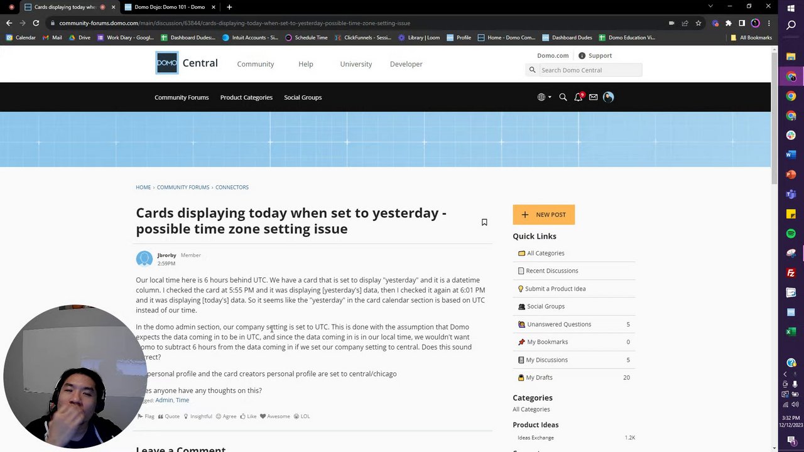Open the Community menu
Image resolution: width=804 pixels, height=452 pixels.
[x=256, y=64]
